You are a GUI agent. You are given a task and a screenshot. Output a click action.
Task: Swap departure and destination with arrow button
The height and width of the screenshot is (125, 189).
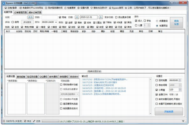coord(31,17)
